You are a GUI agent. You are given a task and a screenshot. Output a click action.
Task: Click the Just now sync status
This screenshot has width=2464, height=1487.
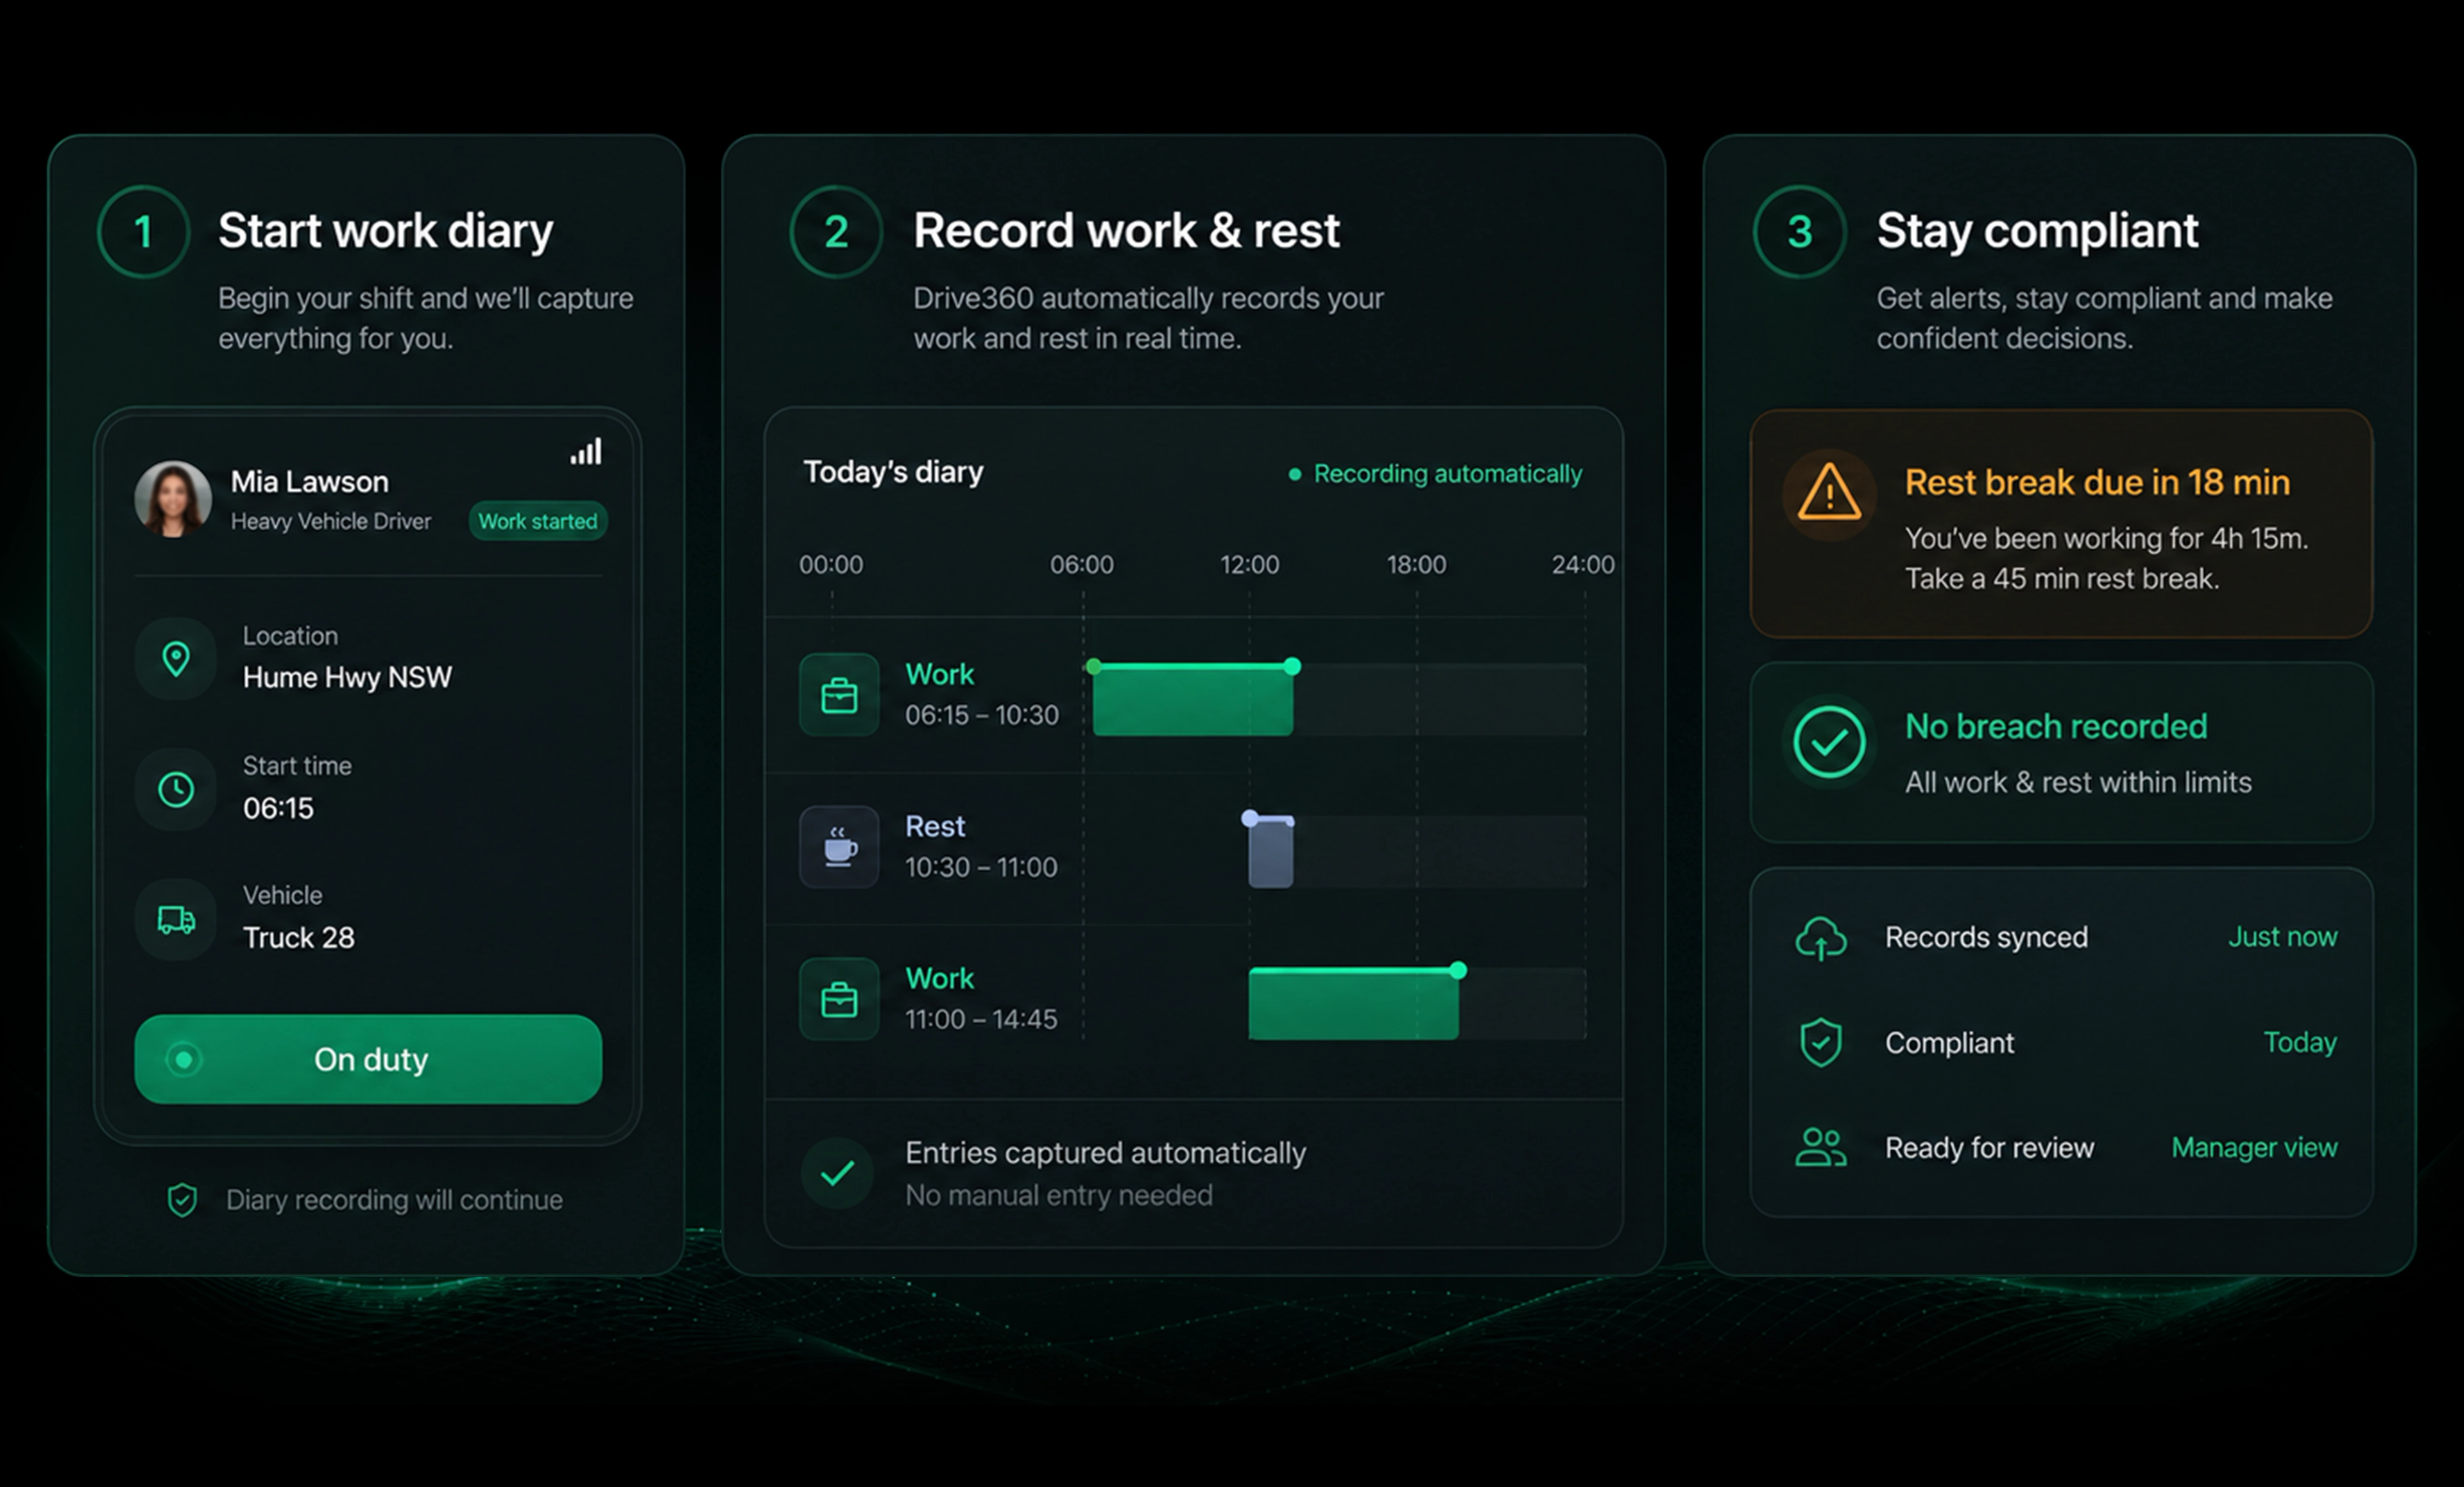[x=2282, y=937]
